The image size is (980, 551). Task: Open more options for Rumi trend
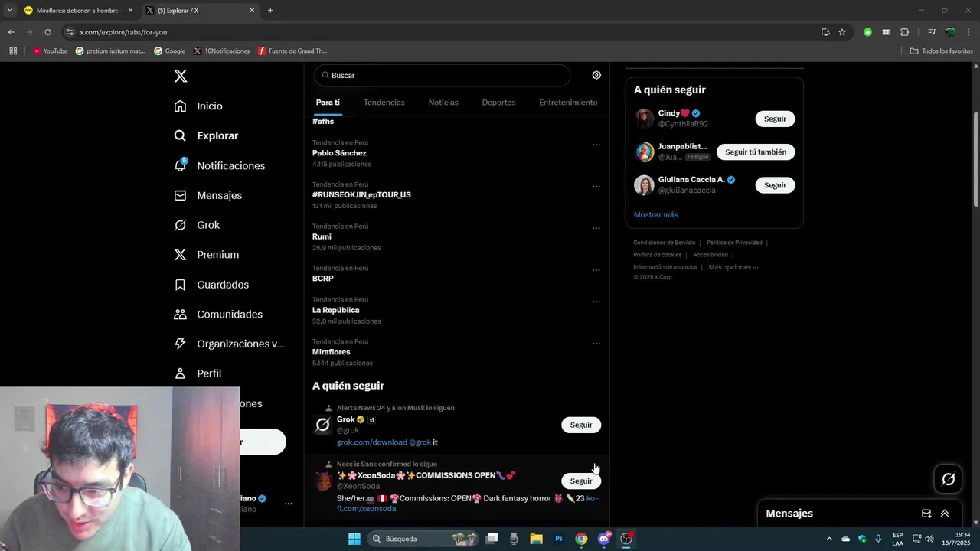[x=596, y=228]
